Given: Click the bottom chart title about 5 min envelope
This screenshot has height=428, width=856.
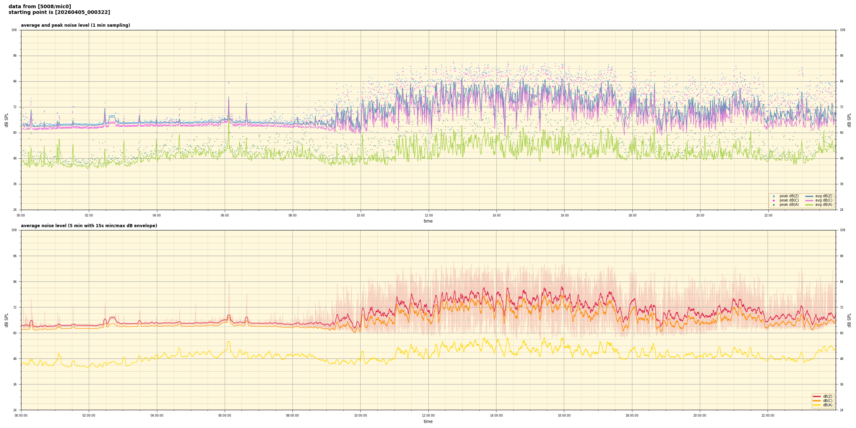Looking at the screenshot, I should click(89, 226).
